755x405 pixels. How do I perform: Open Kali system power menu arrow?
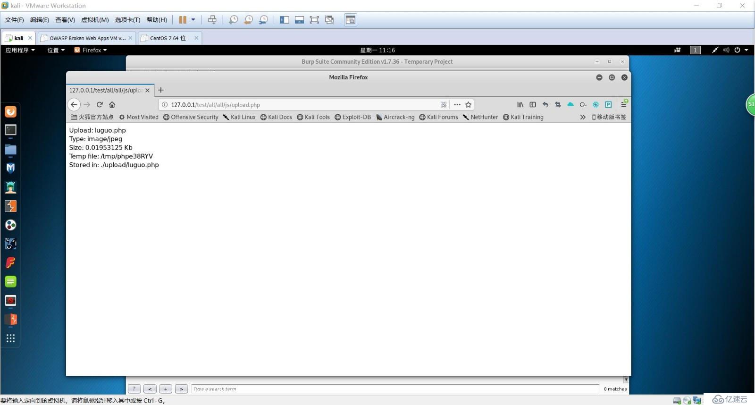click(x=747, y=50)
